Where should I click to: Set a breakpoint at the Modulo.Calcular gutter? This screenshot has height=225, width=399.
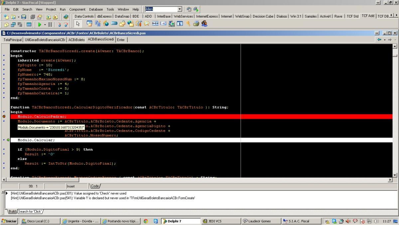tap(4, 140)
